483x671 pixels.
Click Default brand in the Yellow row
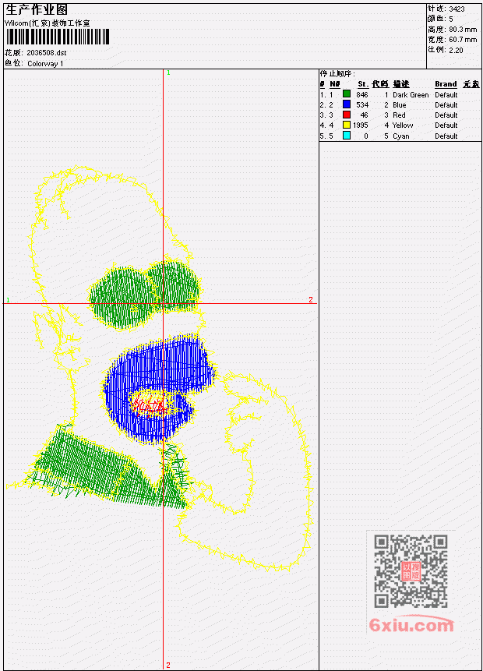pos(446,125)
